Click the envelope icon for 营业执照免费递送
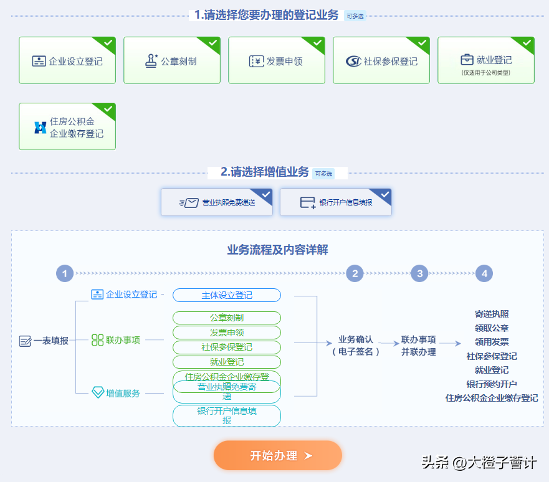 tap(189, 202)
